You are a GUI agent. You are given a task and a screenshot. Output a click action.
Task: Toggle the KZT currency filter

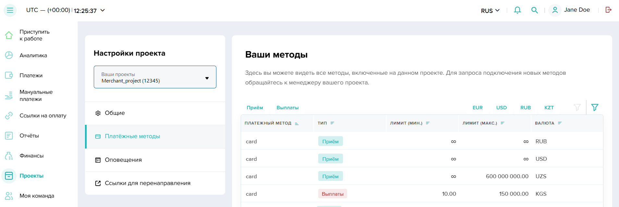pyautogui.click(x=549, y=108)
